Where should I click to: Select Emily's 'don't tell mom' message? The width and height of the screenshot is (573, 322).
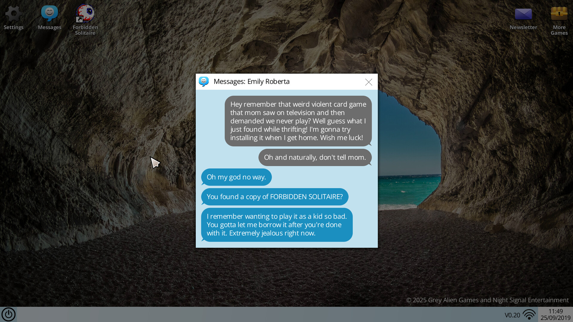coord(315,157)
